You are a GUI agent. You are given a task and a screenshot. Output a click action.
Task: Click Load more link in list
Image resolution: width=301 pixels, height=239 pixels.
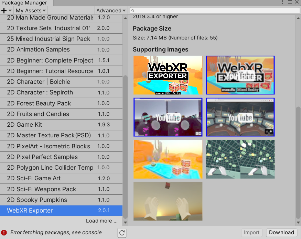pos(102,221)
